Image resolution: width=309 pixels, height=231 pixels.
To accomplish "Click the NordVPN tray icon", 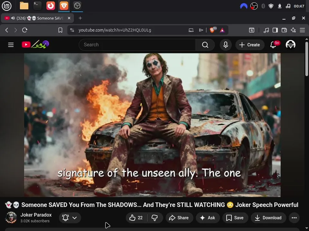I will click(244, 6).
